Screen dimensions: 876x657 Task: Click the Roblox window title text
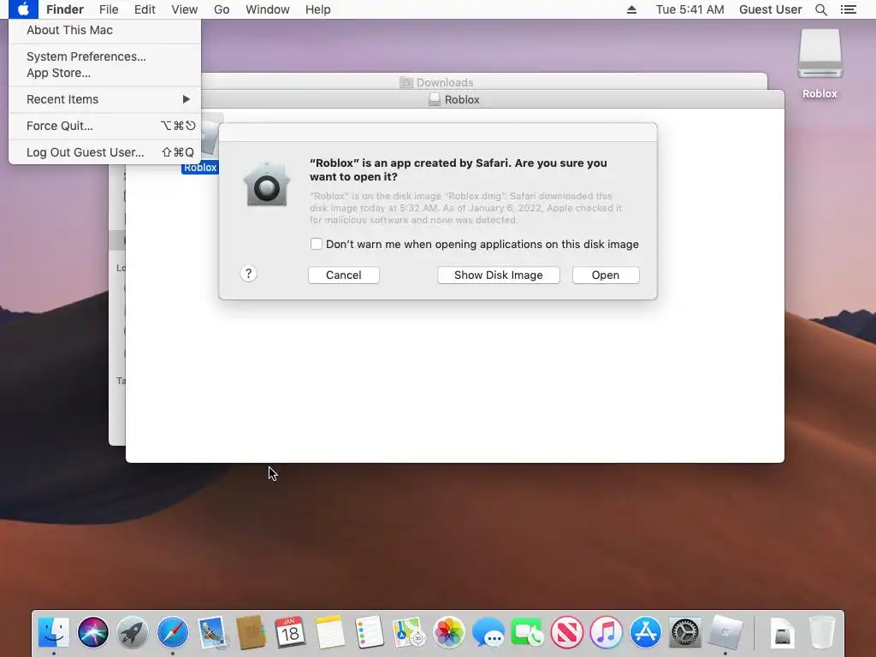(x=462, y=99)
